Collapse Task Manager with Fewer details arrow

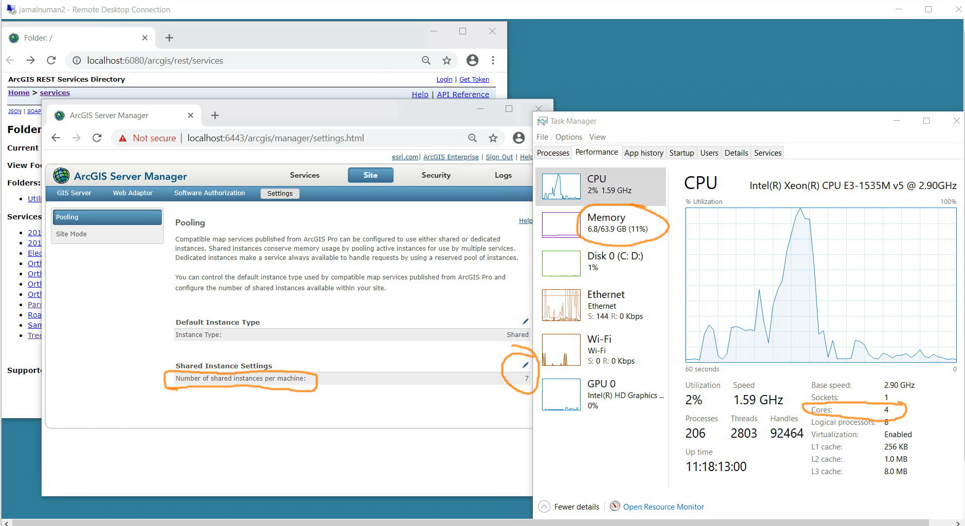544,506
